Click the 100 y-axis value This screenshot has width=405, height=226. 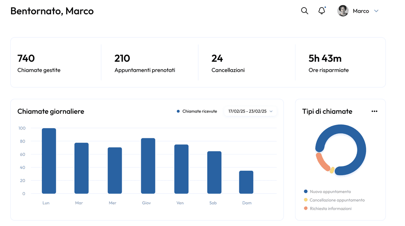tap(22, 128)
